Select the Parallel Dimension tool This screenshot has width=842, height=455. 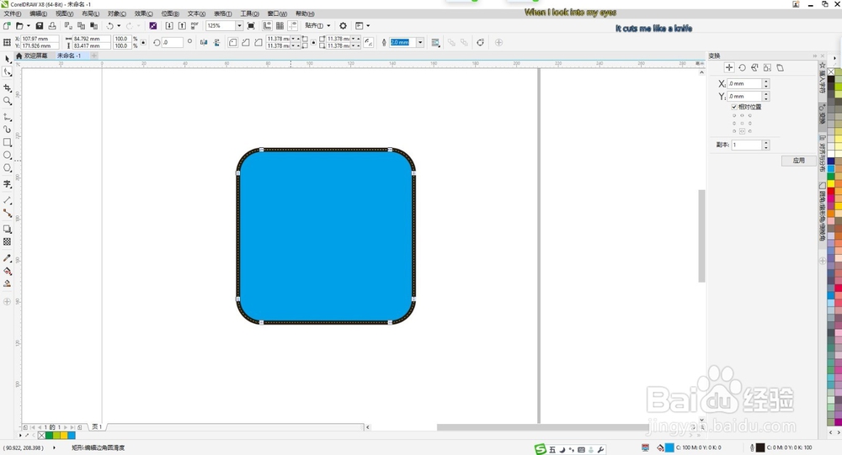click(8, 200)
